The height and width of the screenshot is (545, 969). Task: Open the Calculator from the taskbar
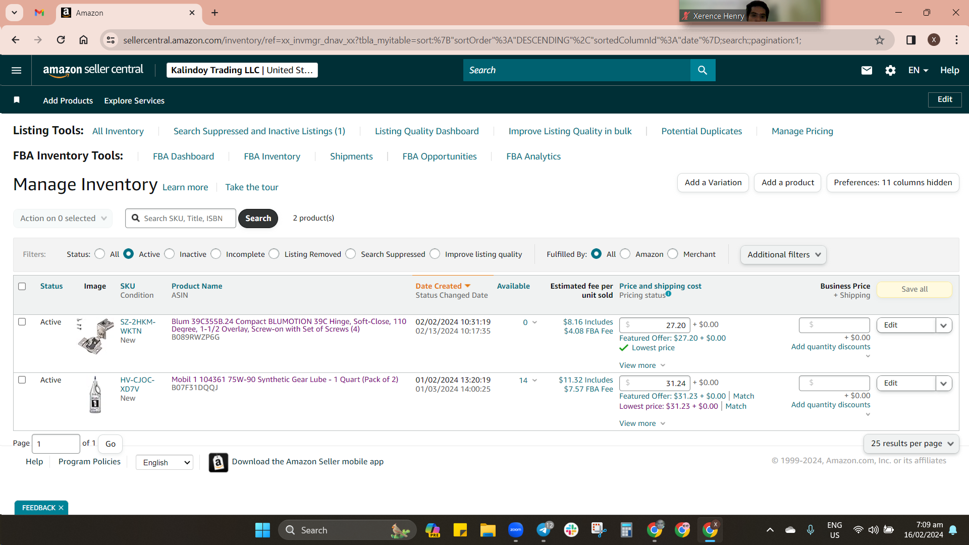626,530
